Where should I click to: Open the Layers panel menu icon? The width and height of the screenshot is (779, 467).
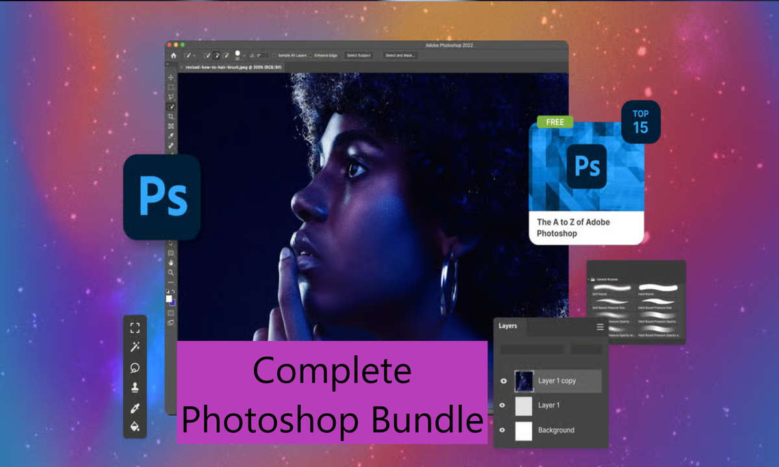(x=599, y=328)
